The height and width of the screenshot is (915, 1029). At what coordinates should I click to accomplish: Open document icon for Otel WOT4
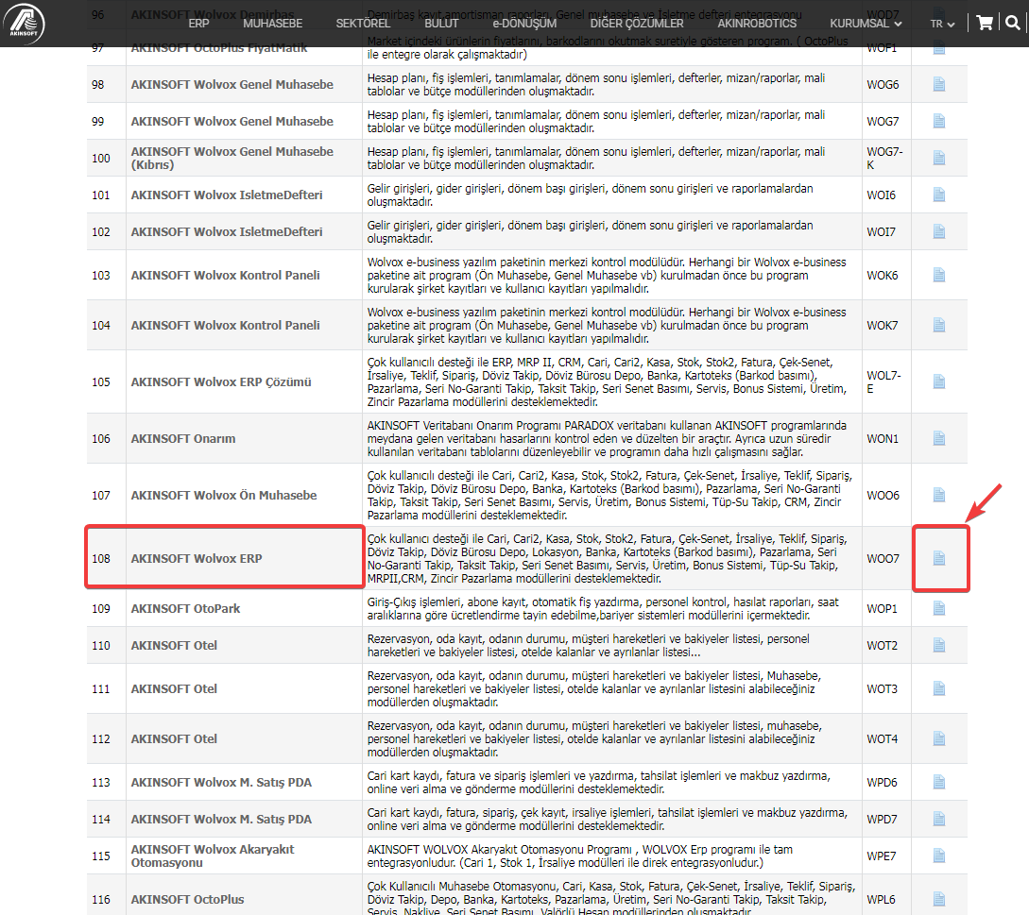[x=939, y=738]
